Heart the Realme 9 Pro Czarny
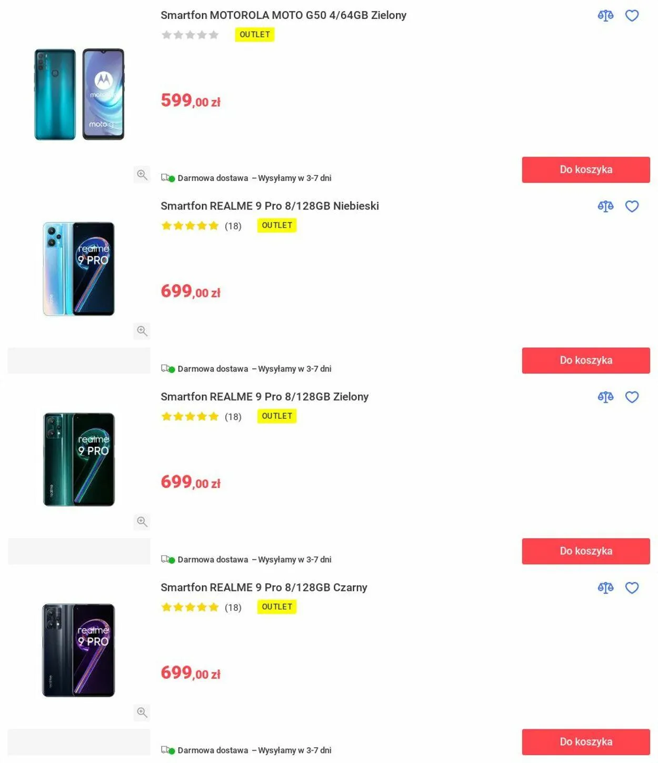 [x=632, y=588]
